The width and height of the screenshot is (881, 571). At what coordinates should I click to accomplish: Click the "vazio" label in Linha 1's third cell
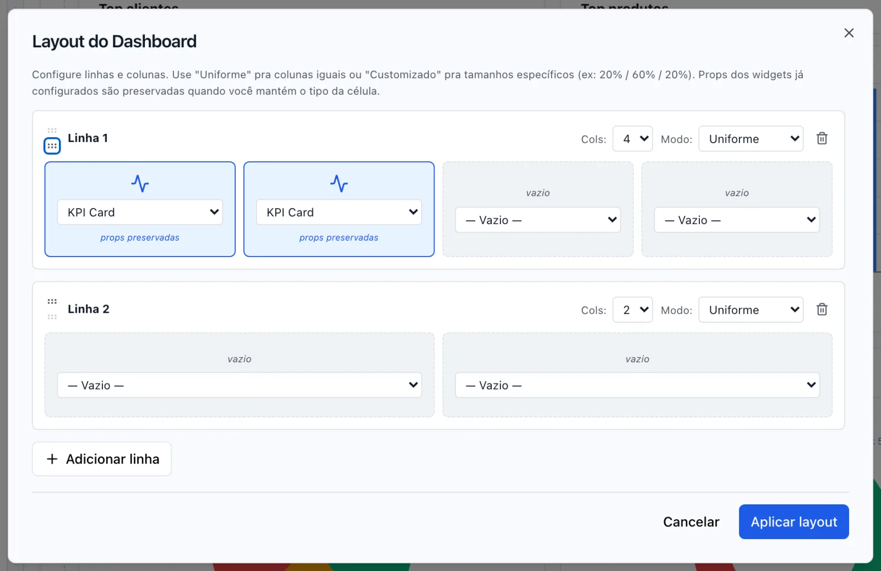tap(538, 193)
